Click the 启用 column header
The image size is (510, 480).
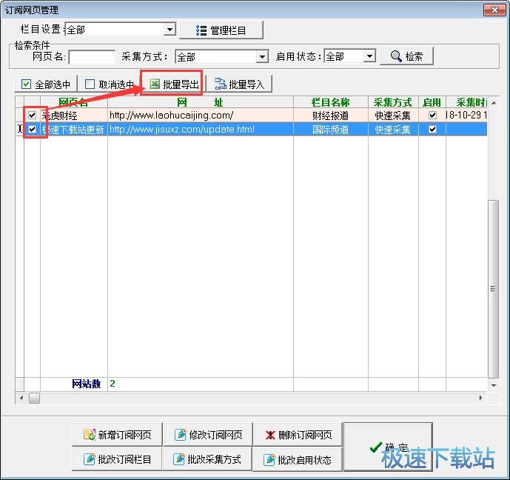tap(432, 102)
